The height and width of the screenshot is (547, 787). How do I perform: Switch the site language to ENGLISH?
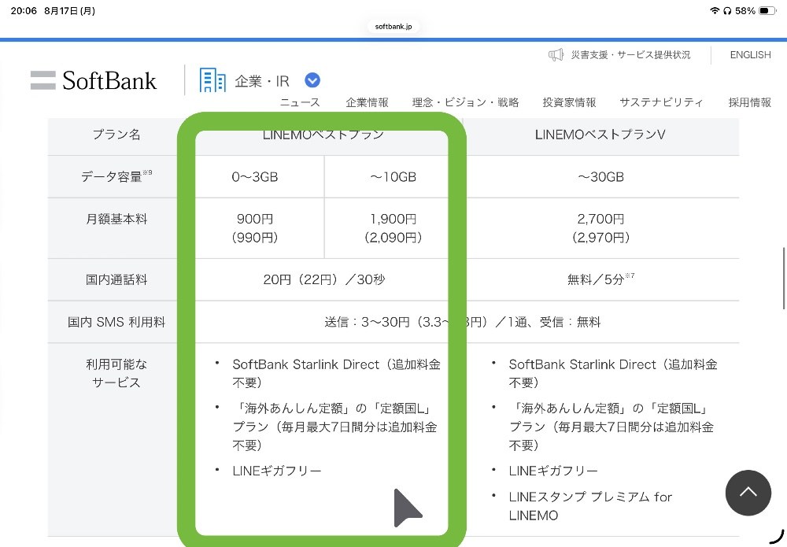tap(750, 55)
